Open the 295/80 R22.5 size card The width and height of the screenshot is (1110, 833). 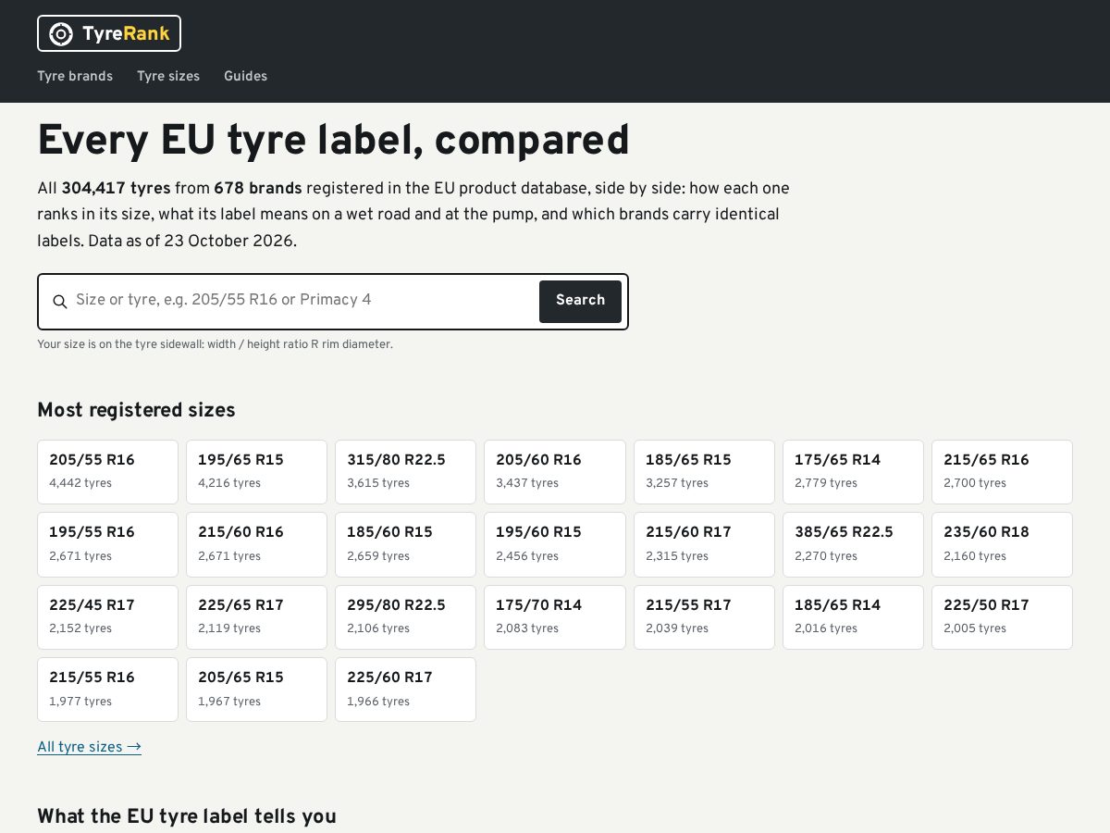(405, 617)
